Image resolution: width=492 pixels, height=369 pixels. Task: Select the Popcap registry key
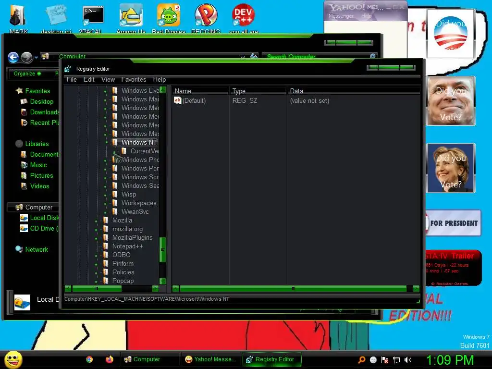123,281
